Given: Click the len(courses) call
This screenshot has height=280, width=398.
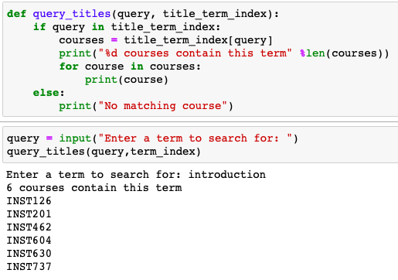Looking at the screenshot, I should [x=344, y=53].
